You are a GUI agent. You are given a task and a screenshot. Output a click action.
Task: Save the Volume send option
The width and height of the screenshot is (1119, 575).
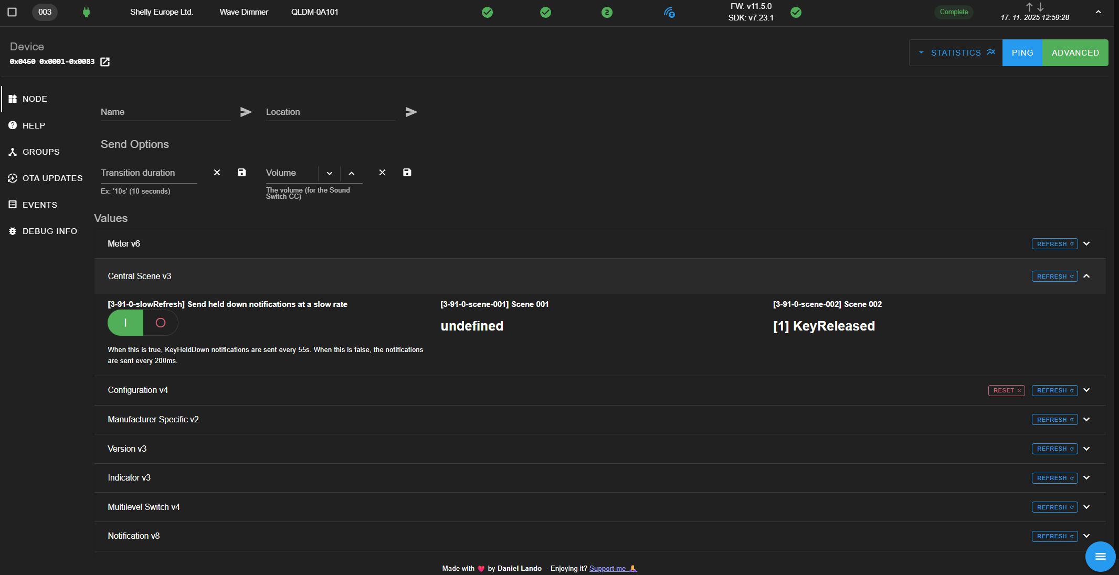pyautogui.click(x=407, y=173)
